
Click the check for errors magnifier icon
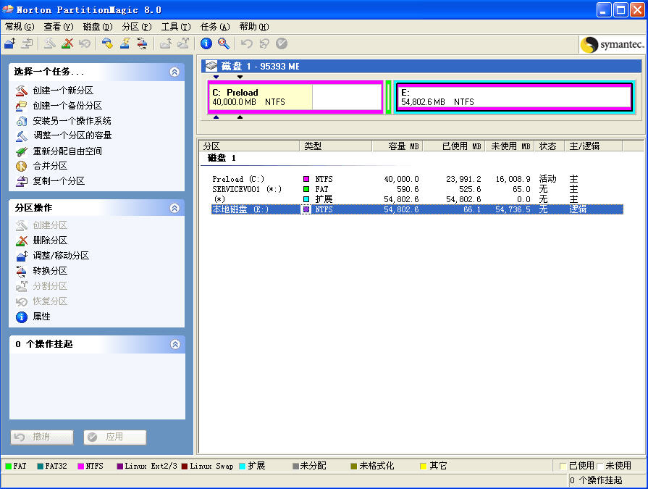click(x=224, y=43)
